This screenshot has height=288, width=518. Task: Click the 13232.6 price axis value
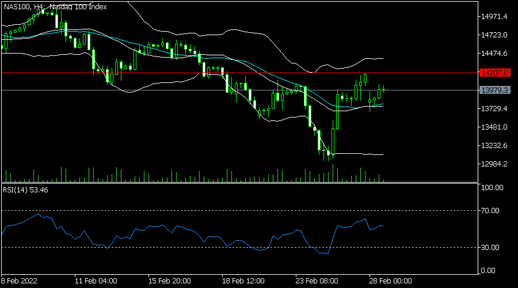click(494, 146)
